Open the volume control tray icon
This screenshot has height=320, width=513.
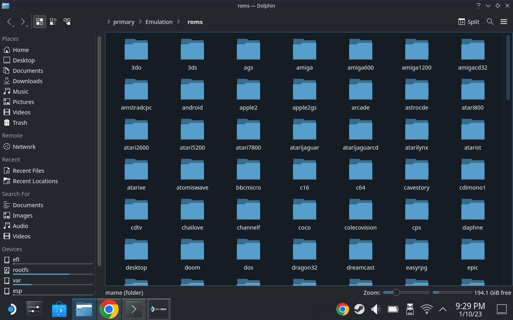click(x=376, y=309)
